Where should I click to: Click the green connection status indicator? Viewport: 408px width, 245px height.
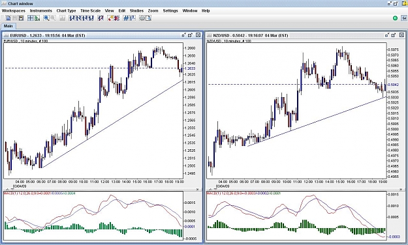click(395, 18)
